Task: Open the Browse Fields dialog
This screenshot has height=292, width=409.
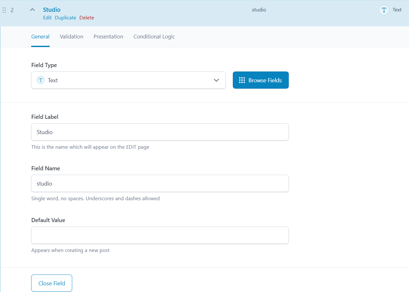Action: (x=260, y=80)
